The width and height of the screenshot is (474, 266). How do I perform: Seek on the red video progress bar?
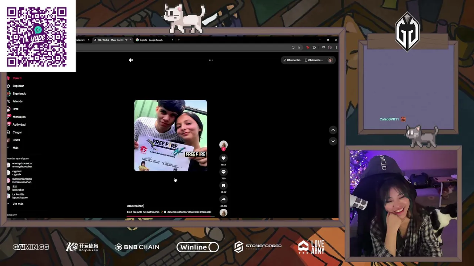(171, 216)
